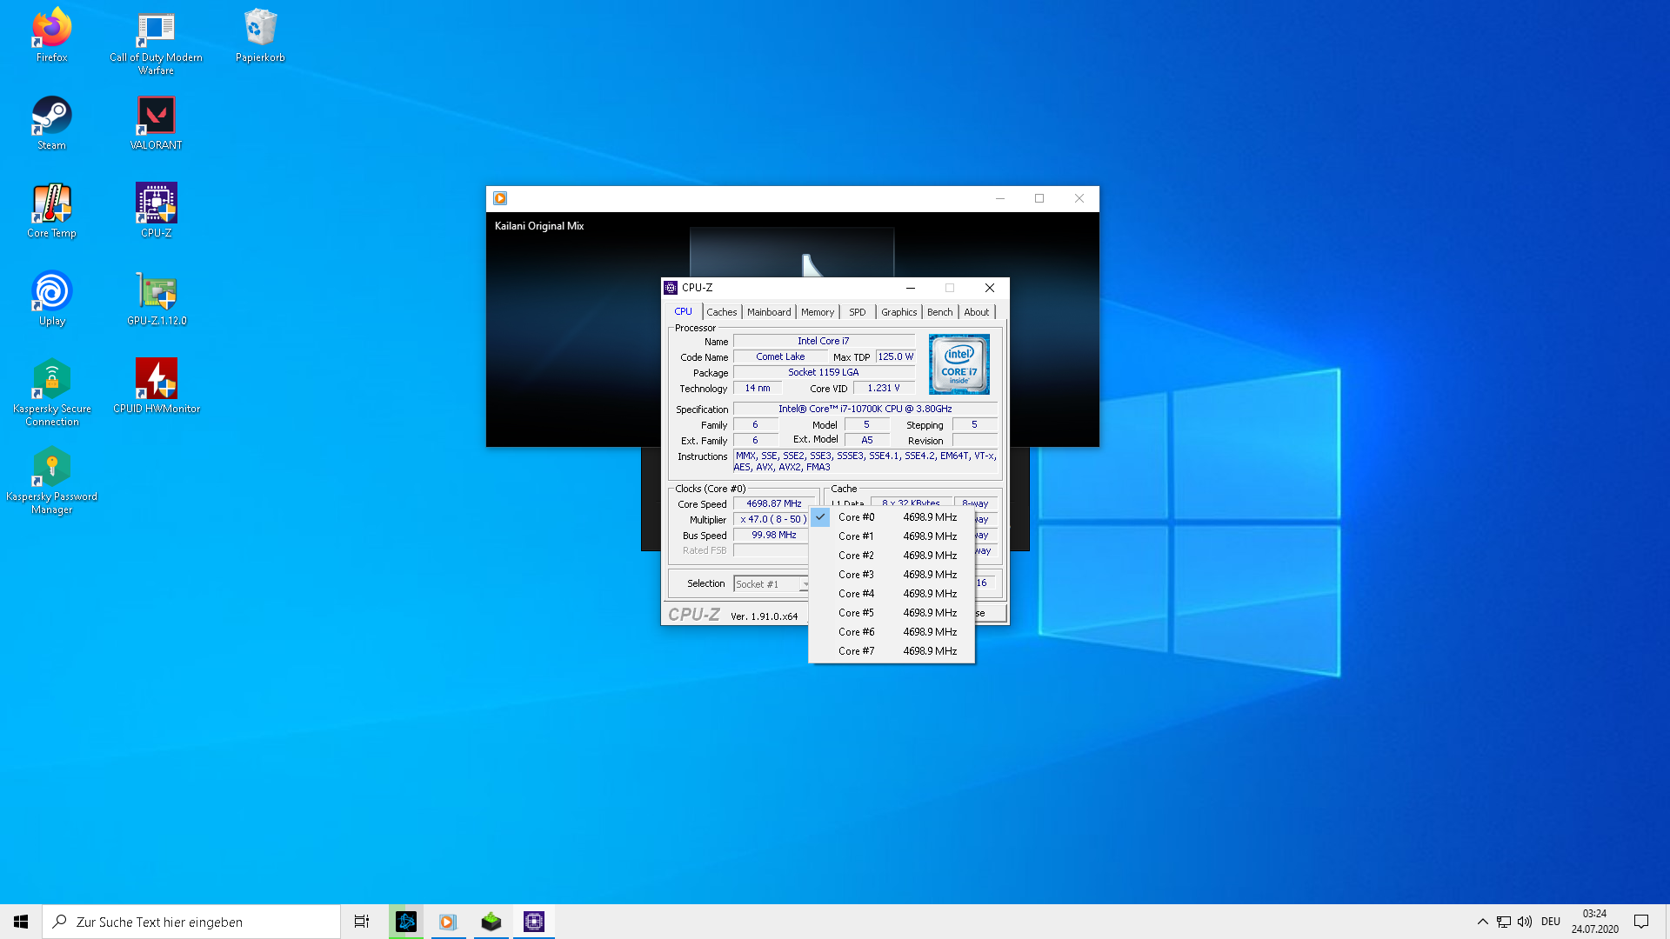
Task: Click the Windows Start button
Action: (x=19, y=921)
